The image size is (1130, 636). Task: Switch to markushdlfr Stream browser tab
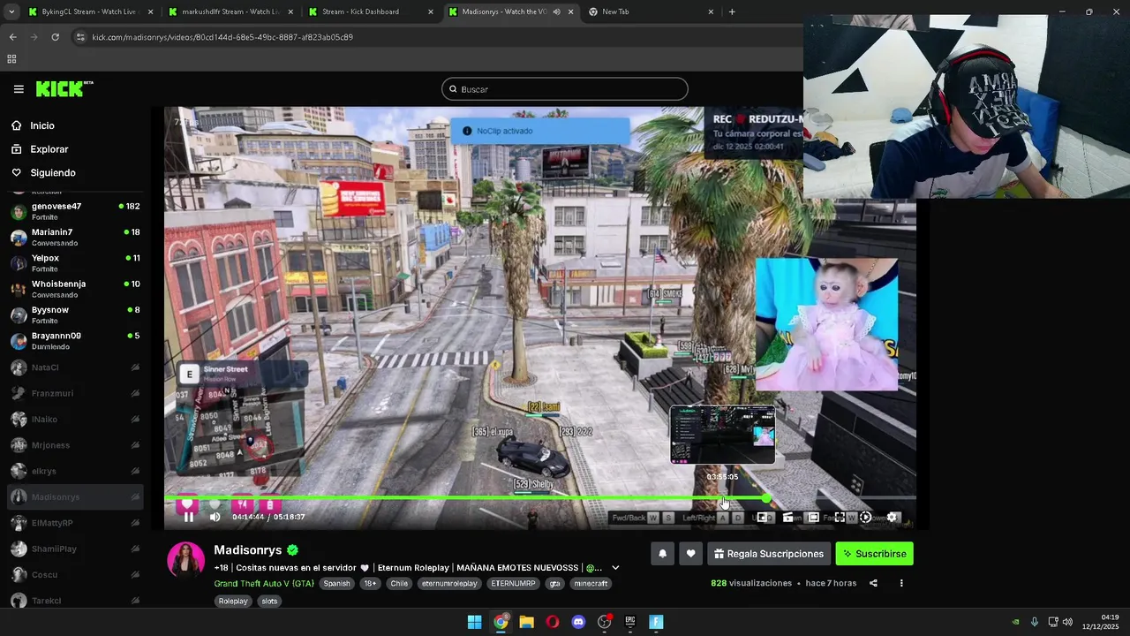[230, 11]
